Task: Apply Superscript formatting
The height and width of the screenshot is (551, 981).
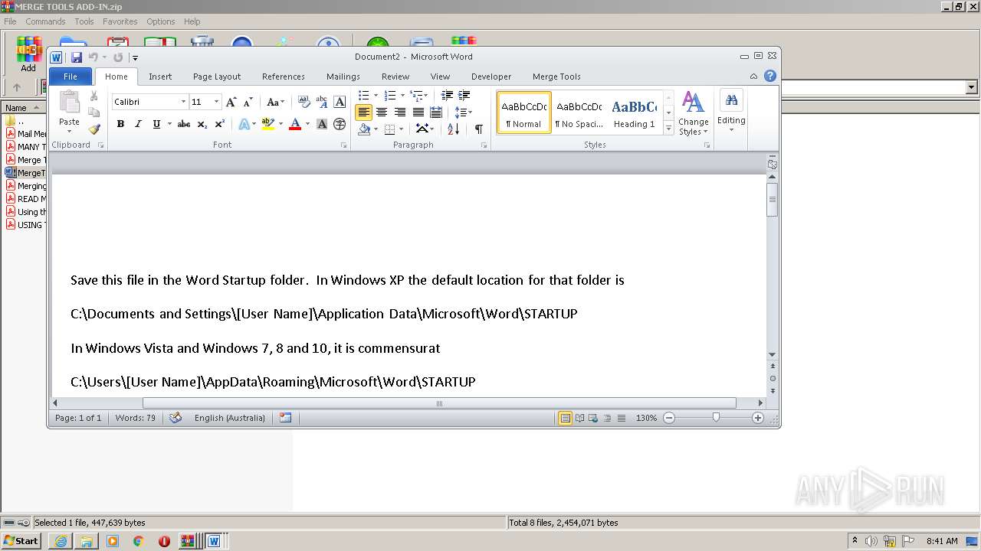Action: coord(219,124)
